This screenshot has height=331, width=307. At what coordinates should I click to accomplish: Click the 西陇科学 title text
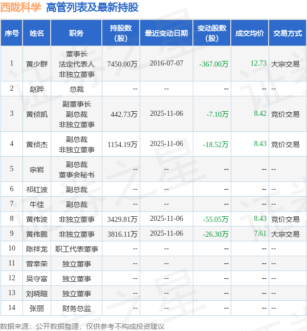click(x=20, y=7)
